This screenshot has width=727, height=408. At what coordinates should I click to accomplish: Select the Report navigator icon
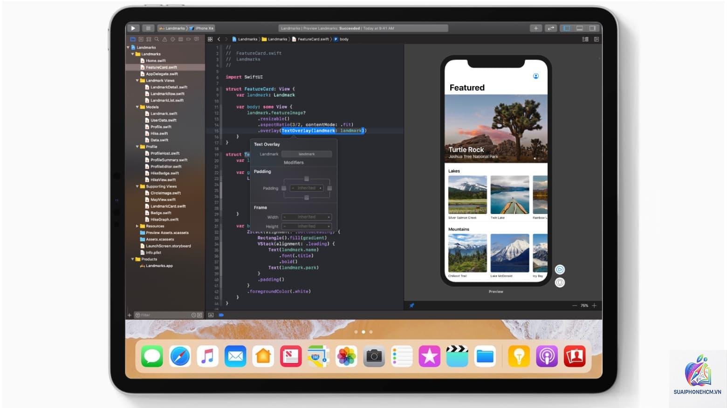coord(196,40)
